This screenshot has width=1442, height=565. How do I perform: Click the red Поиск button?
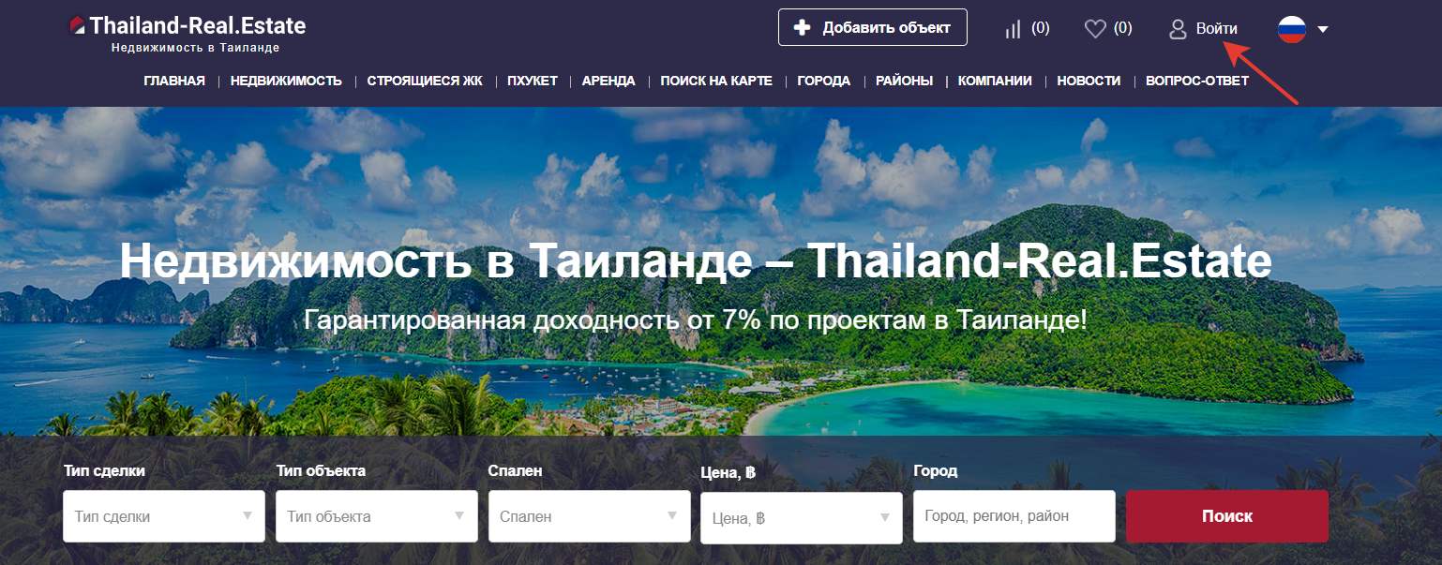point(1227,516)
